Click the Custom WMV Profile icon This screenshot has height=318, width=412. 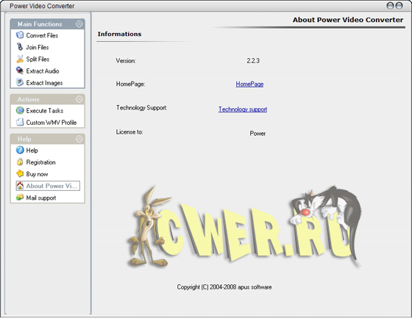20,122
